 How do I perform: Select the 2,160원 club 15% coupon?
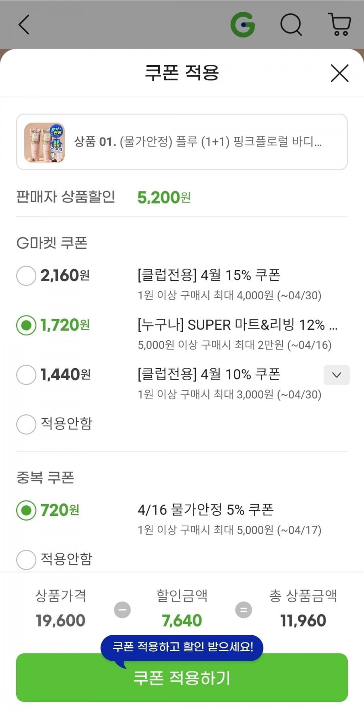(26, 276)
